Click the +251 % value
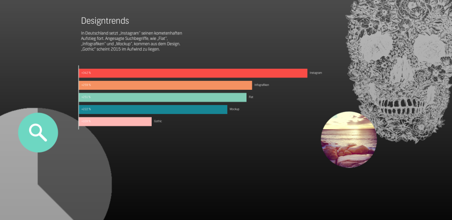 86,97
